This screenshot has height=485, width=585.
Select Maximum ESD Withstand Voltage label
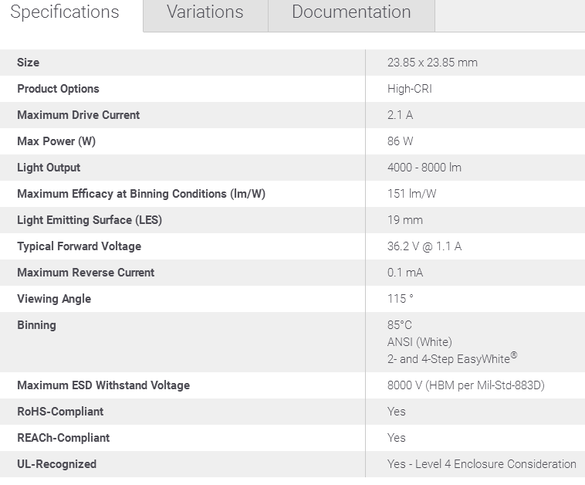pyautogui.click(x=103, y=385)
